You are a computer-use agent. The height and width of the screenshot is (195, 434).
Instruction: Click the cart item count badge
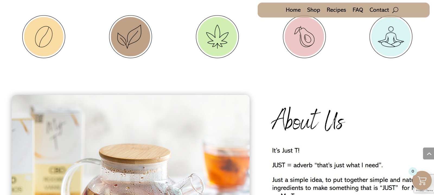click(x=413, y=171)
